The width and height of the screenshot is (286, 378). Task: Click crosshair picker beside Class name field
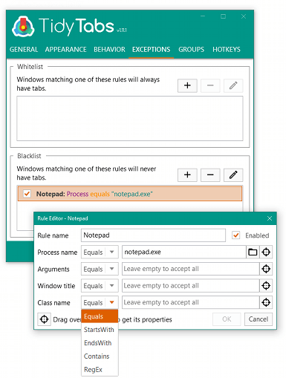tap(266, 302)
